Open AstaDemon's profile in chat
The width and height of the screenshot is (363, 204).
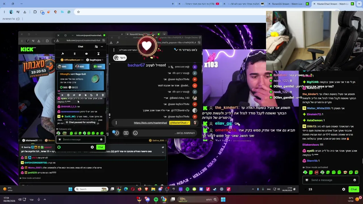[x=315, y=120]
